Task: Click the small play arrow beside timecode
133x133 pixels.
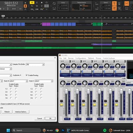Action: pos(25,3)
